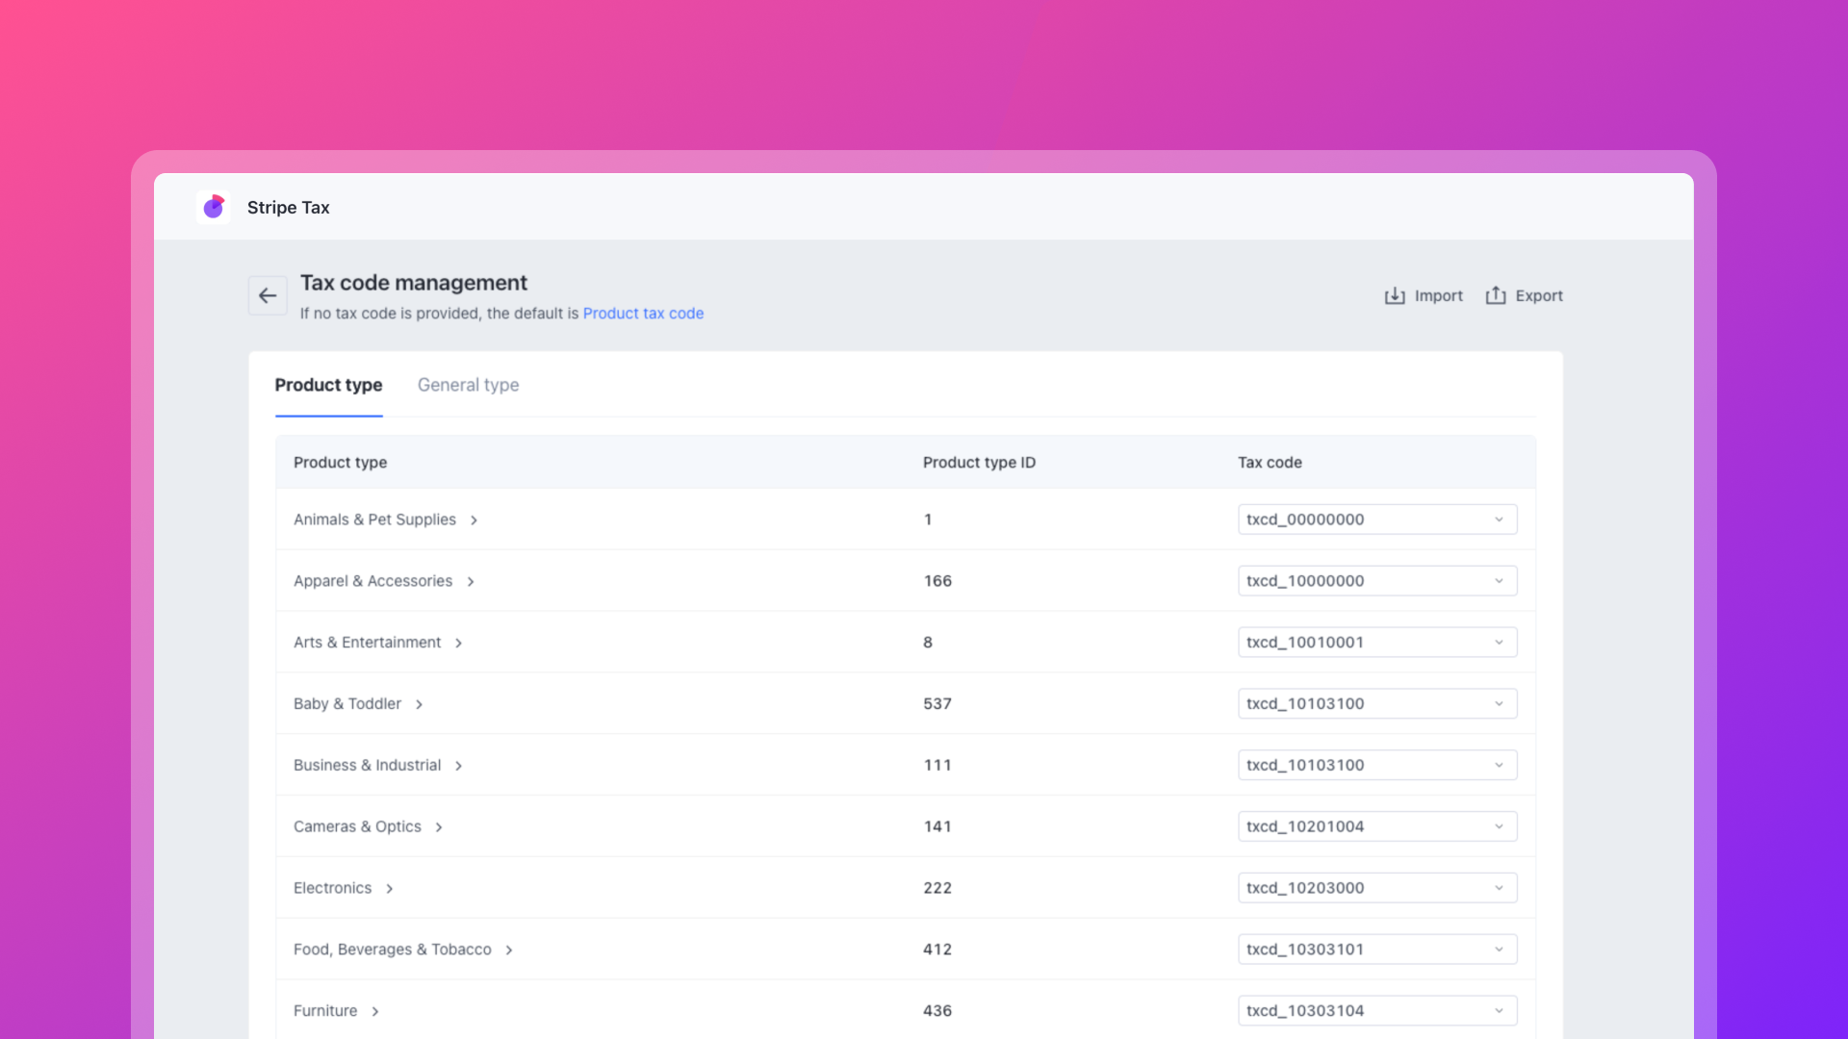Open the Furniture tax code dropdown

tap(1376, 1010)
